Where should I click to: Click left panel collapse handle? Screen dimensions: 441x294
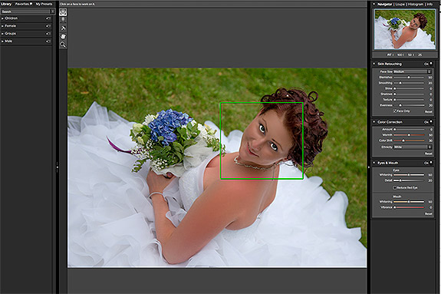click(57, 167)
